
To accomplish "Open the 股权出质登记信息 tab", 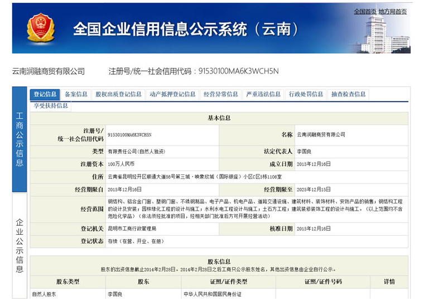I will (118, 94).
